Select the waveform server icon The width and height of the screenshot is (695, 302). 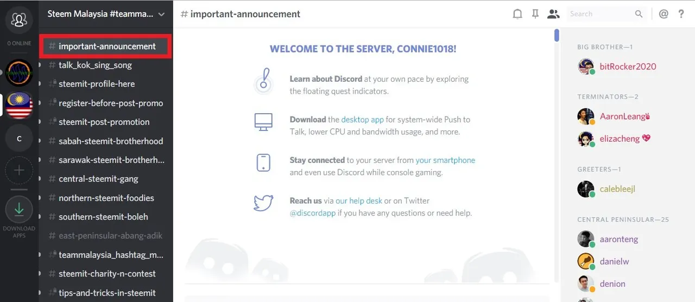click(x=19, y=73)
